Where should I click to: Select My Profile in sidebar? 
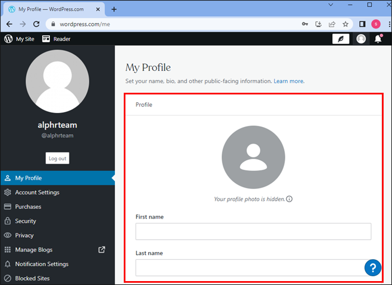pos(58,178)
